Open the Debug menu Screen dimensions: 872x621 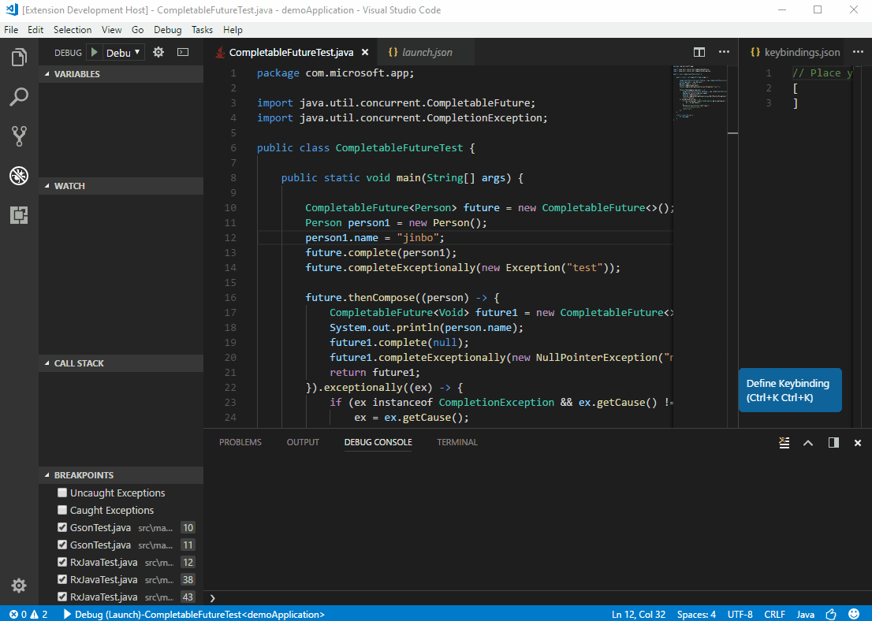[167, 29]
